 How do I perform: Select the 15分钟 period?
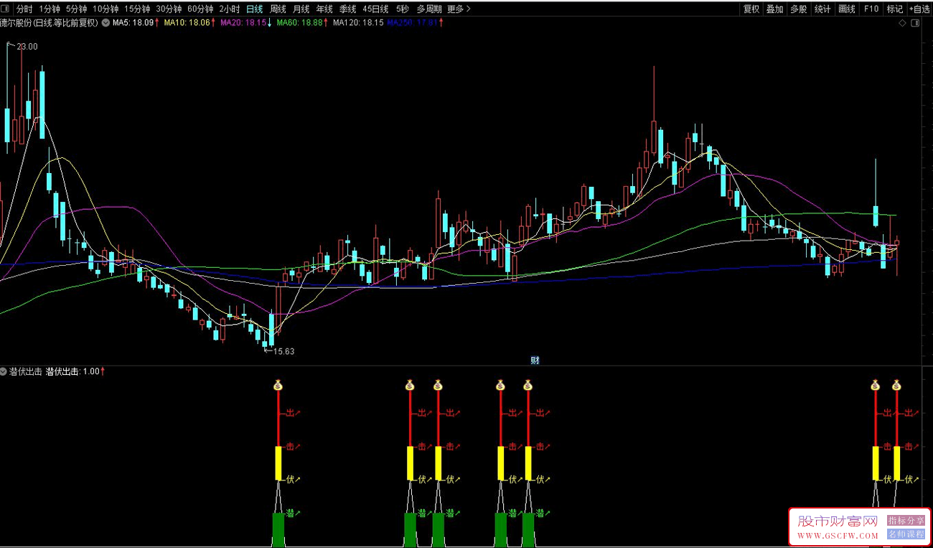137,9
